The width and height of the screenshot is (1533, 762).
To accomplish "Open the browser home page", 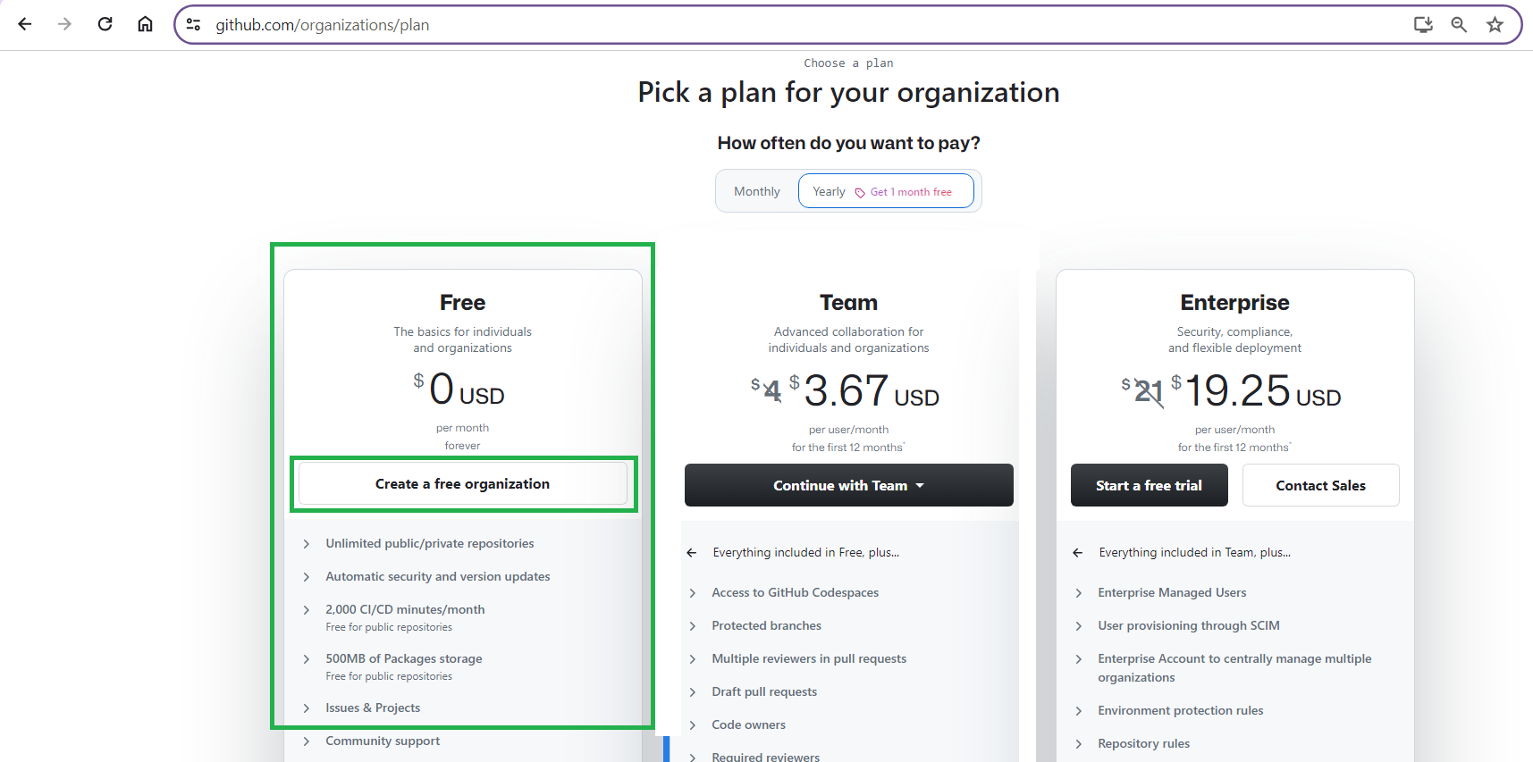I will 145,24.
